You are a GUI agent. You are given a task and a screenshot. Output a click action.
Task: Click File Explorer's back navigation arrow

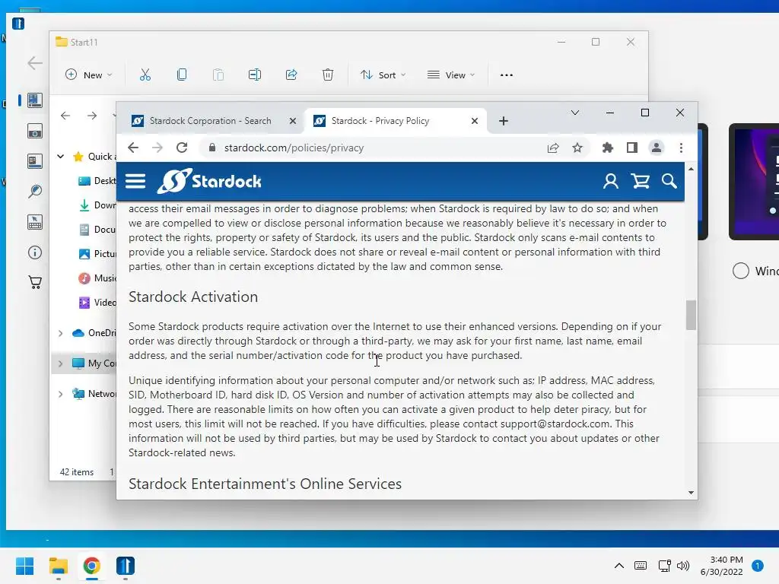65,116
